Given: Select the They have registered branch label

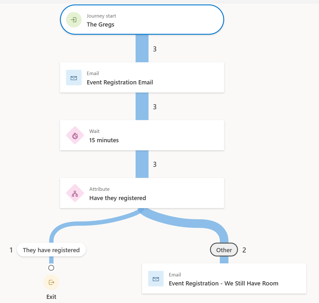Looking at the screenshot, I should pyautogui.click(x=51, y=250).
